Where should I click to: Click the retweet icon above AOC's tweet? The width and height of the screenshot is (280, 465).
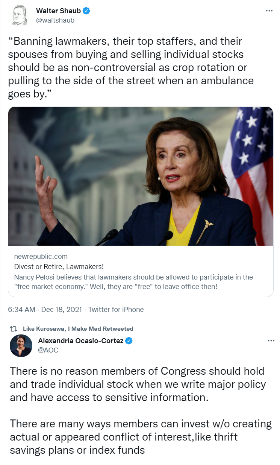pos(16,329)
